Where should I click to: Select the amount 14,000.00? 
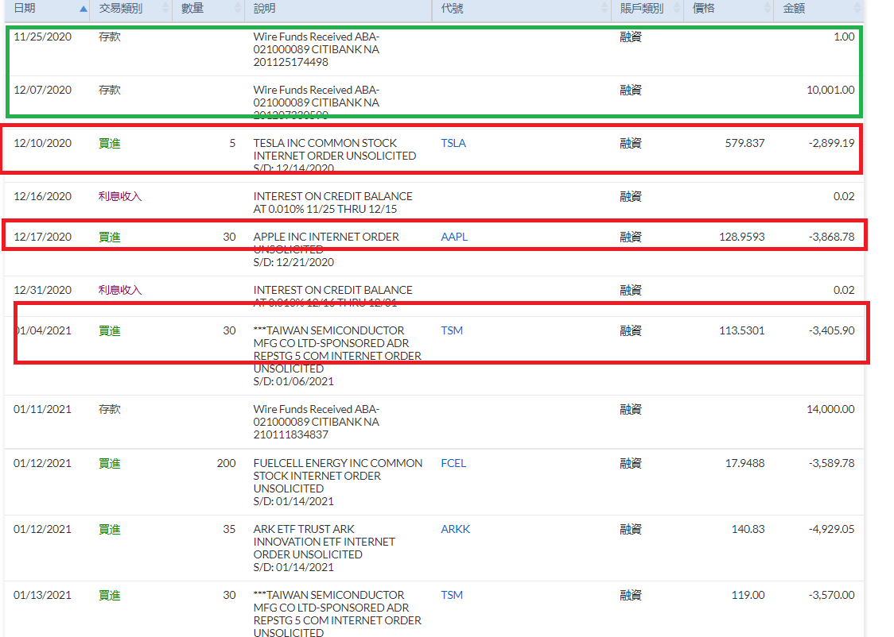(830, 409)
